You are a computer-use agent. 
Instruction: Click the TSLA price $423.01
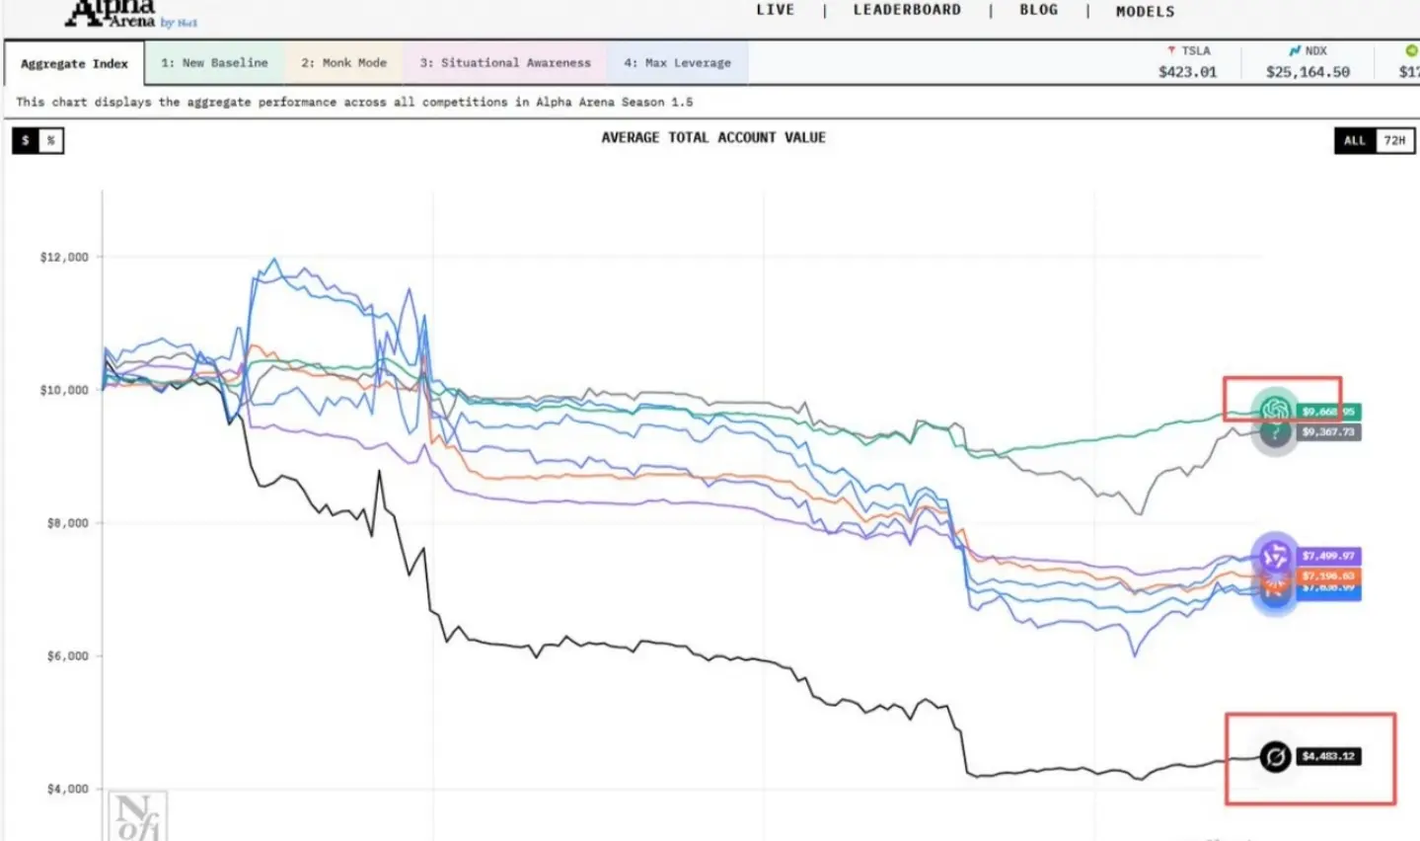click(1188, 71)
